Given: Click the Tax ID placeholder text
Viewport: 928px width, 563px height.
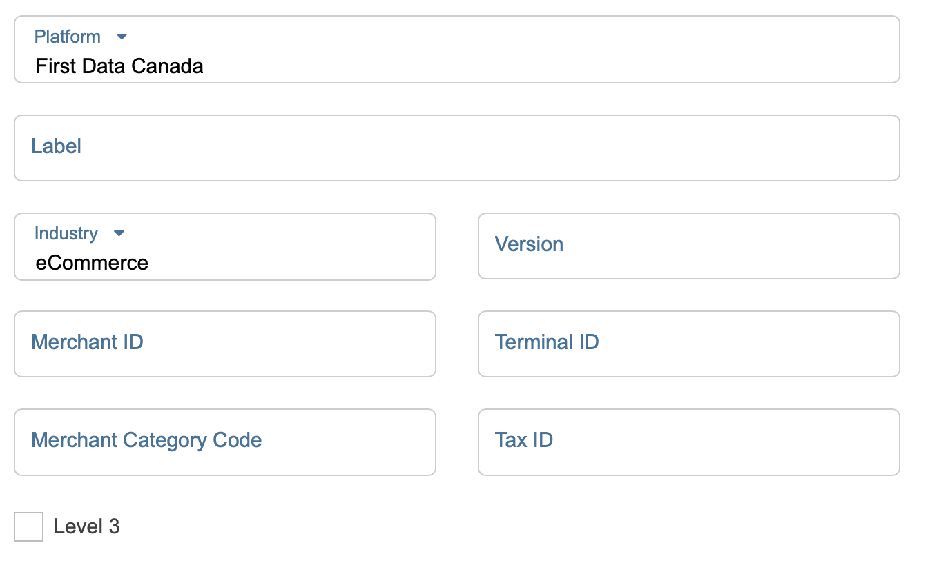Looking at the screenshot, I should [x=524, y=440].
